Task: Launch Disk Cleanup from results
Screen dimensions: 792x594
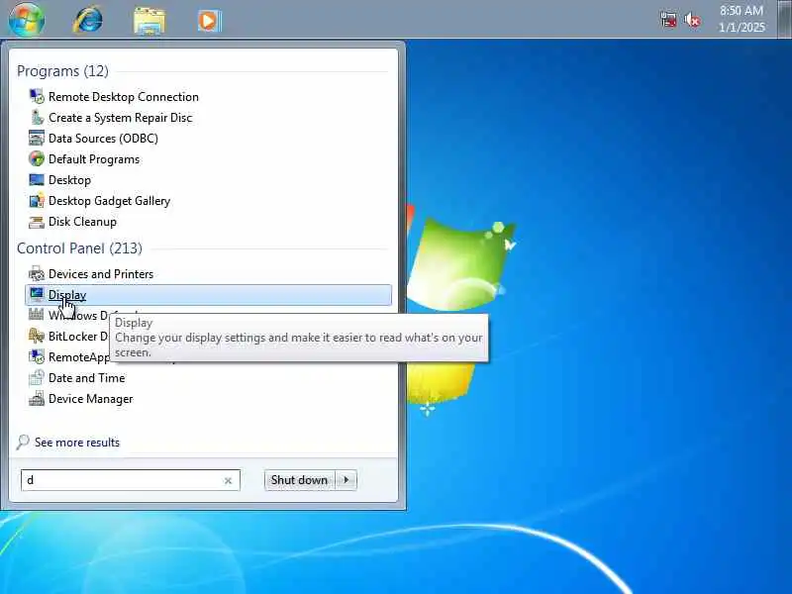Action: 82,221
